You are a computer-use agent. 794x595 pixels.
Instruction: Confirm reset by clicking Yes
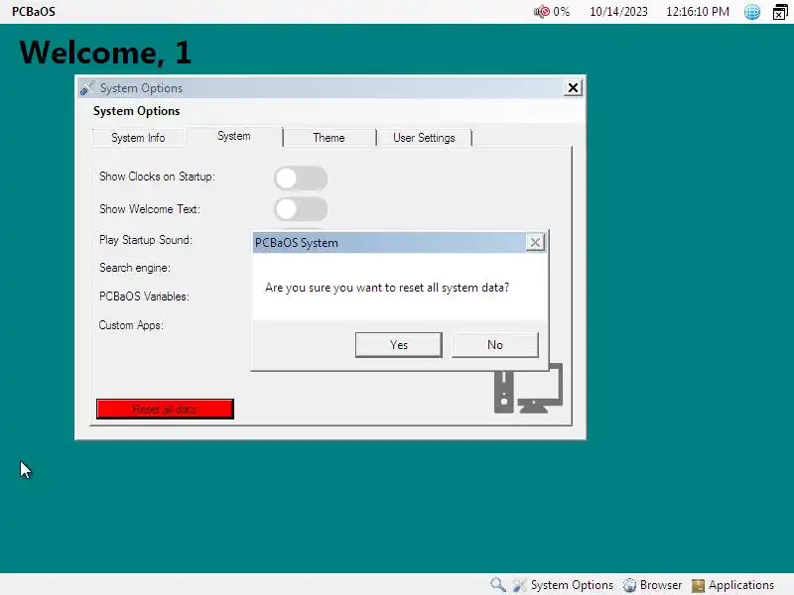point(399,345)
